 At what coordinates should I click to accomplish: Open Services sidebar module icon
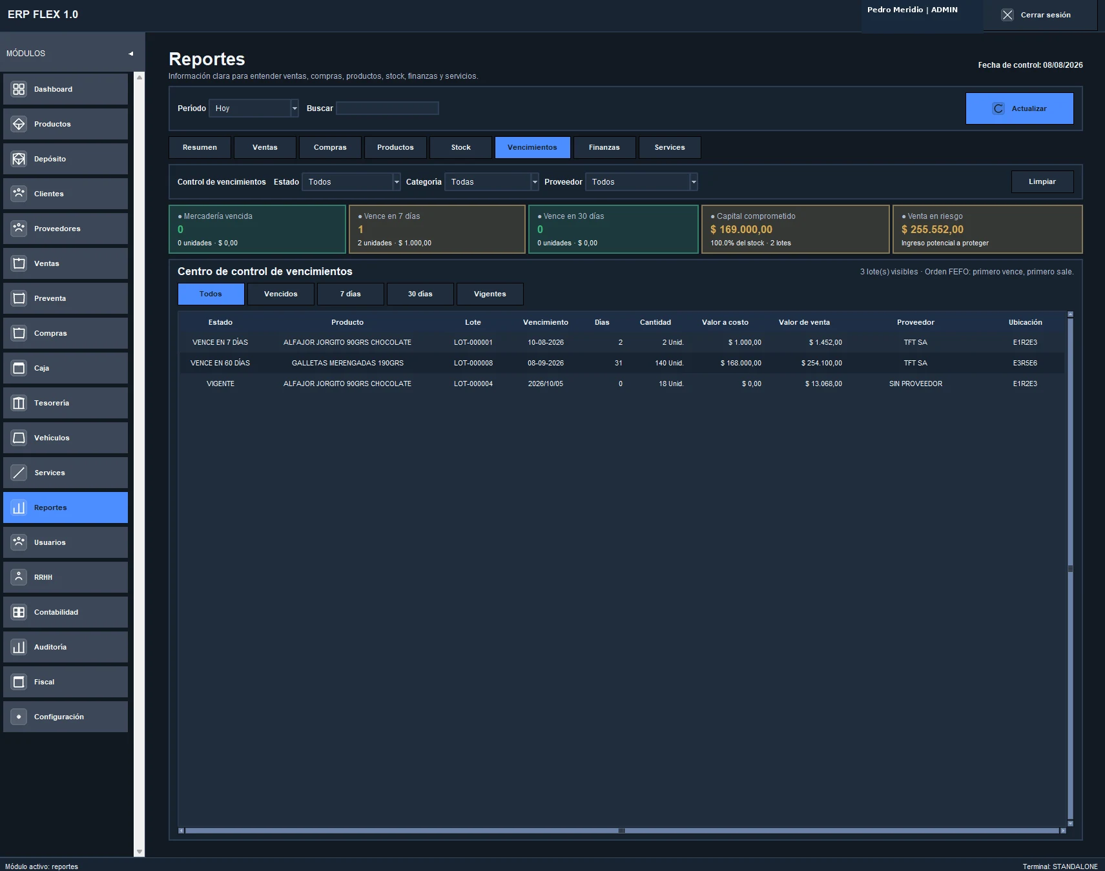click(x=19, y=473)
